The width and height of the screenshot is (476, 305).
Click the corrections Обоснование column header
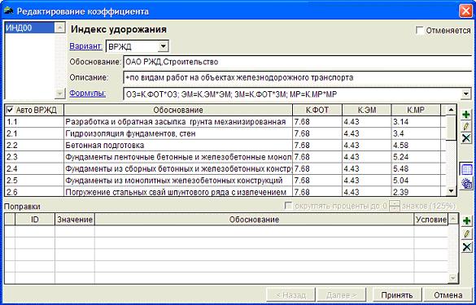tap(255, 220)
